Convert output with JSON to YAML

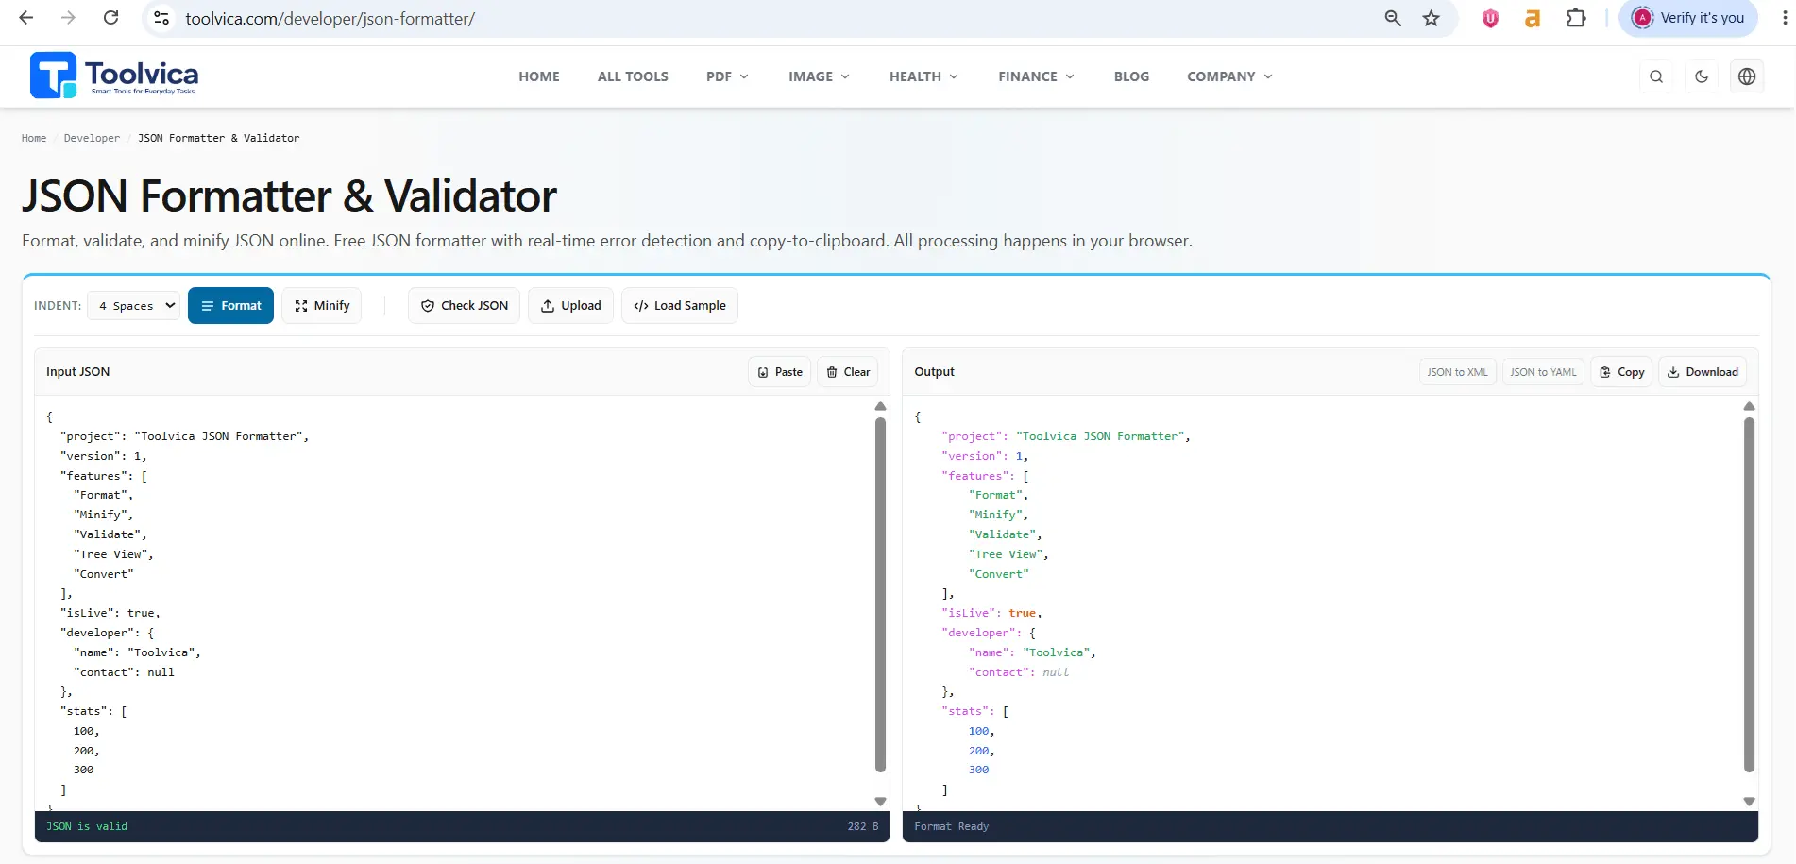click(1543, 372)
